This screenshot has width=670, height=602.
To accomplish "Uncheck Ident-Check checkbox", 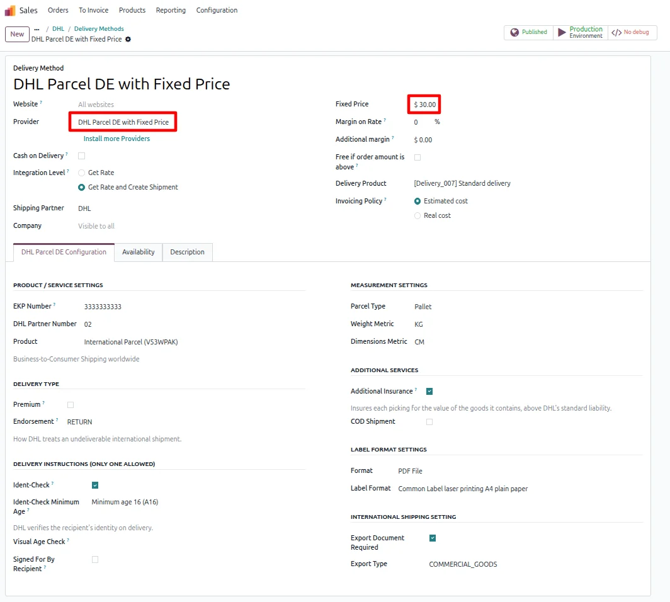I will tap(95, 486).
